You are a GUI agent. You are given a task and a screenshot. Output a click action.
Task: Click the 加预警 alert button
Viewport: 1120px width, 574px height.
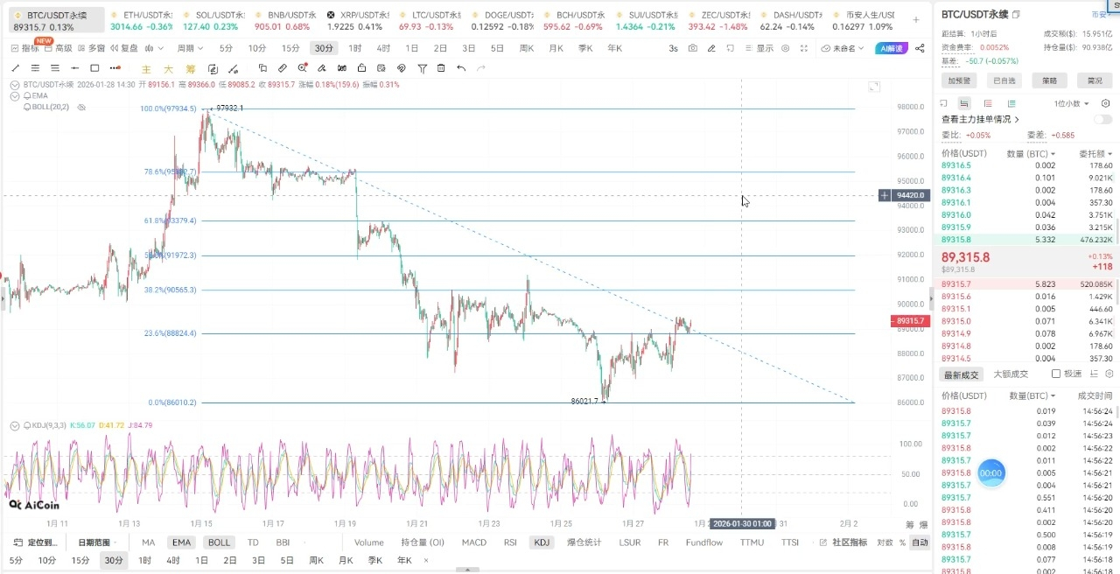[x=959, y=80]
